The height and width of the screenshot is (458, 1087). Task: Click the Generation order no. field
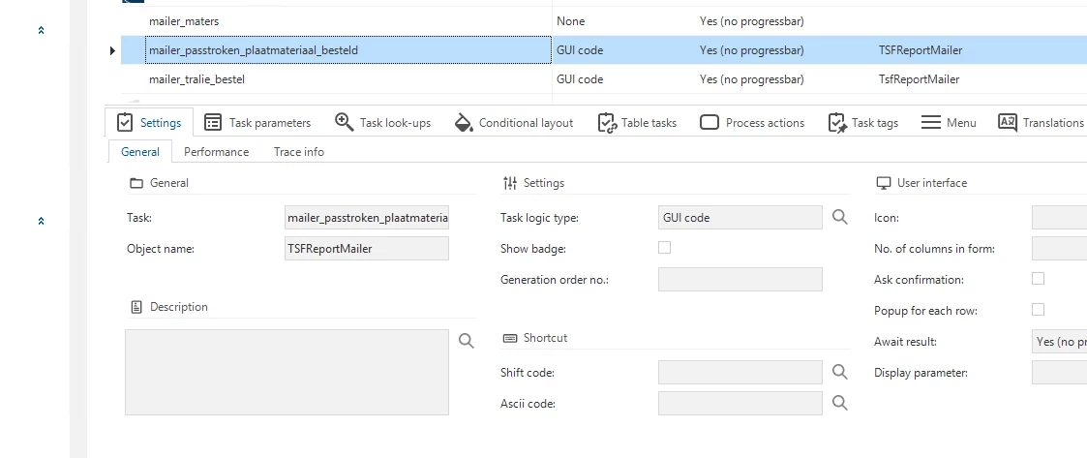[740, 280]
